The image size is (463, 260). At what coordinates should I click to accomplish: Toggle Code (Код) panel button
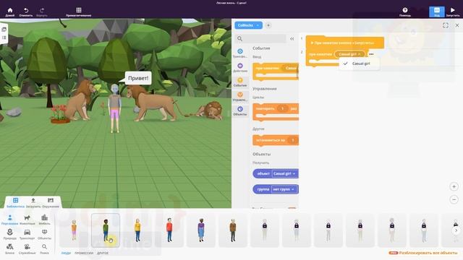click(437, 12)
